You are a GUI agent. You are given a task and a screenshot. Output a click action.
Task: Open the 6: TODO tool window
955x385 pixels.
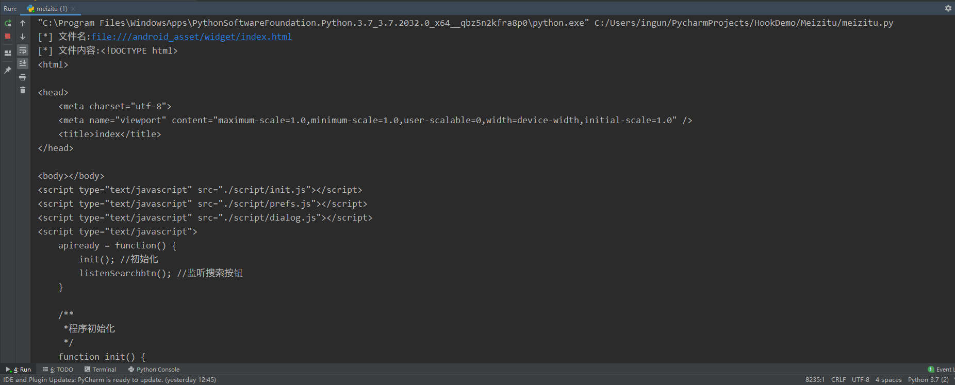58,370
